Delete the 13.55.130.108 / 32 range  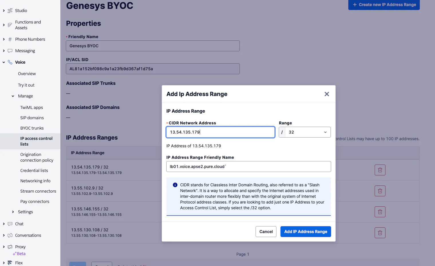click(380, 233)
